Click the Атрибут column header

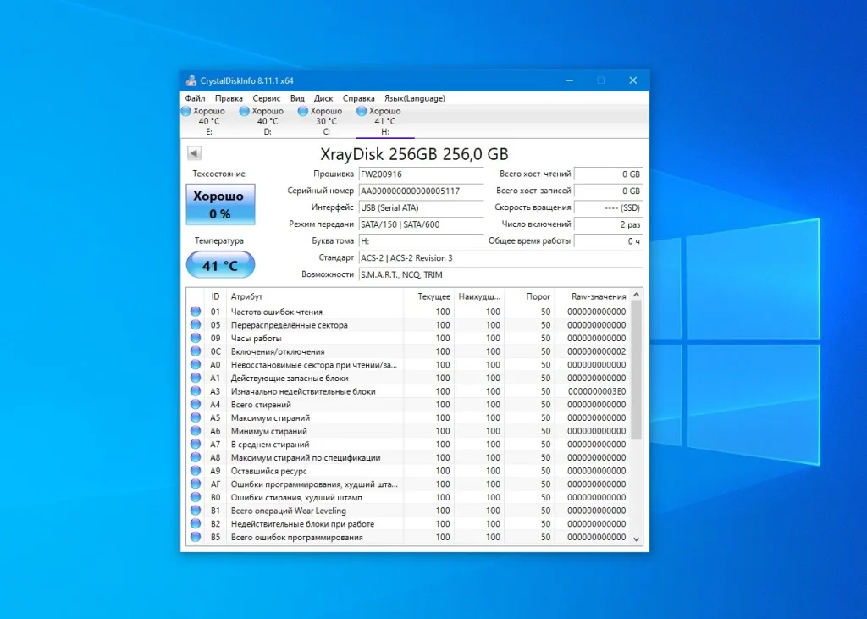(315, 296)
